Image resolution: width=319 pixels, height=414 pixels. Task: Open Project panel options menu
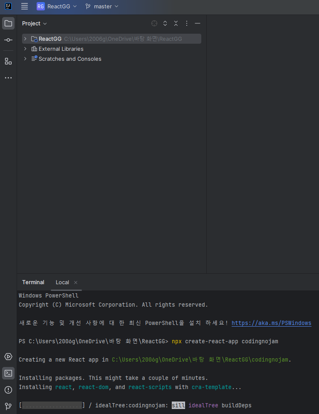click(187, 23)
